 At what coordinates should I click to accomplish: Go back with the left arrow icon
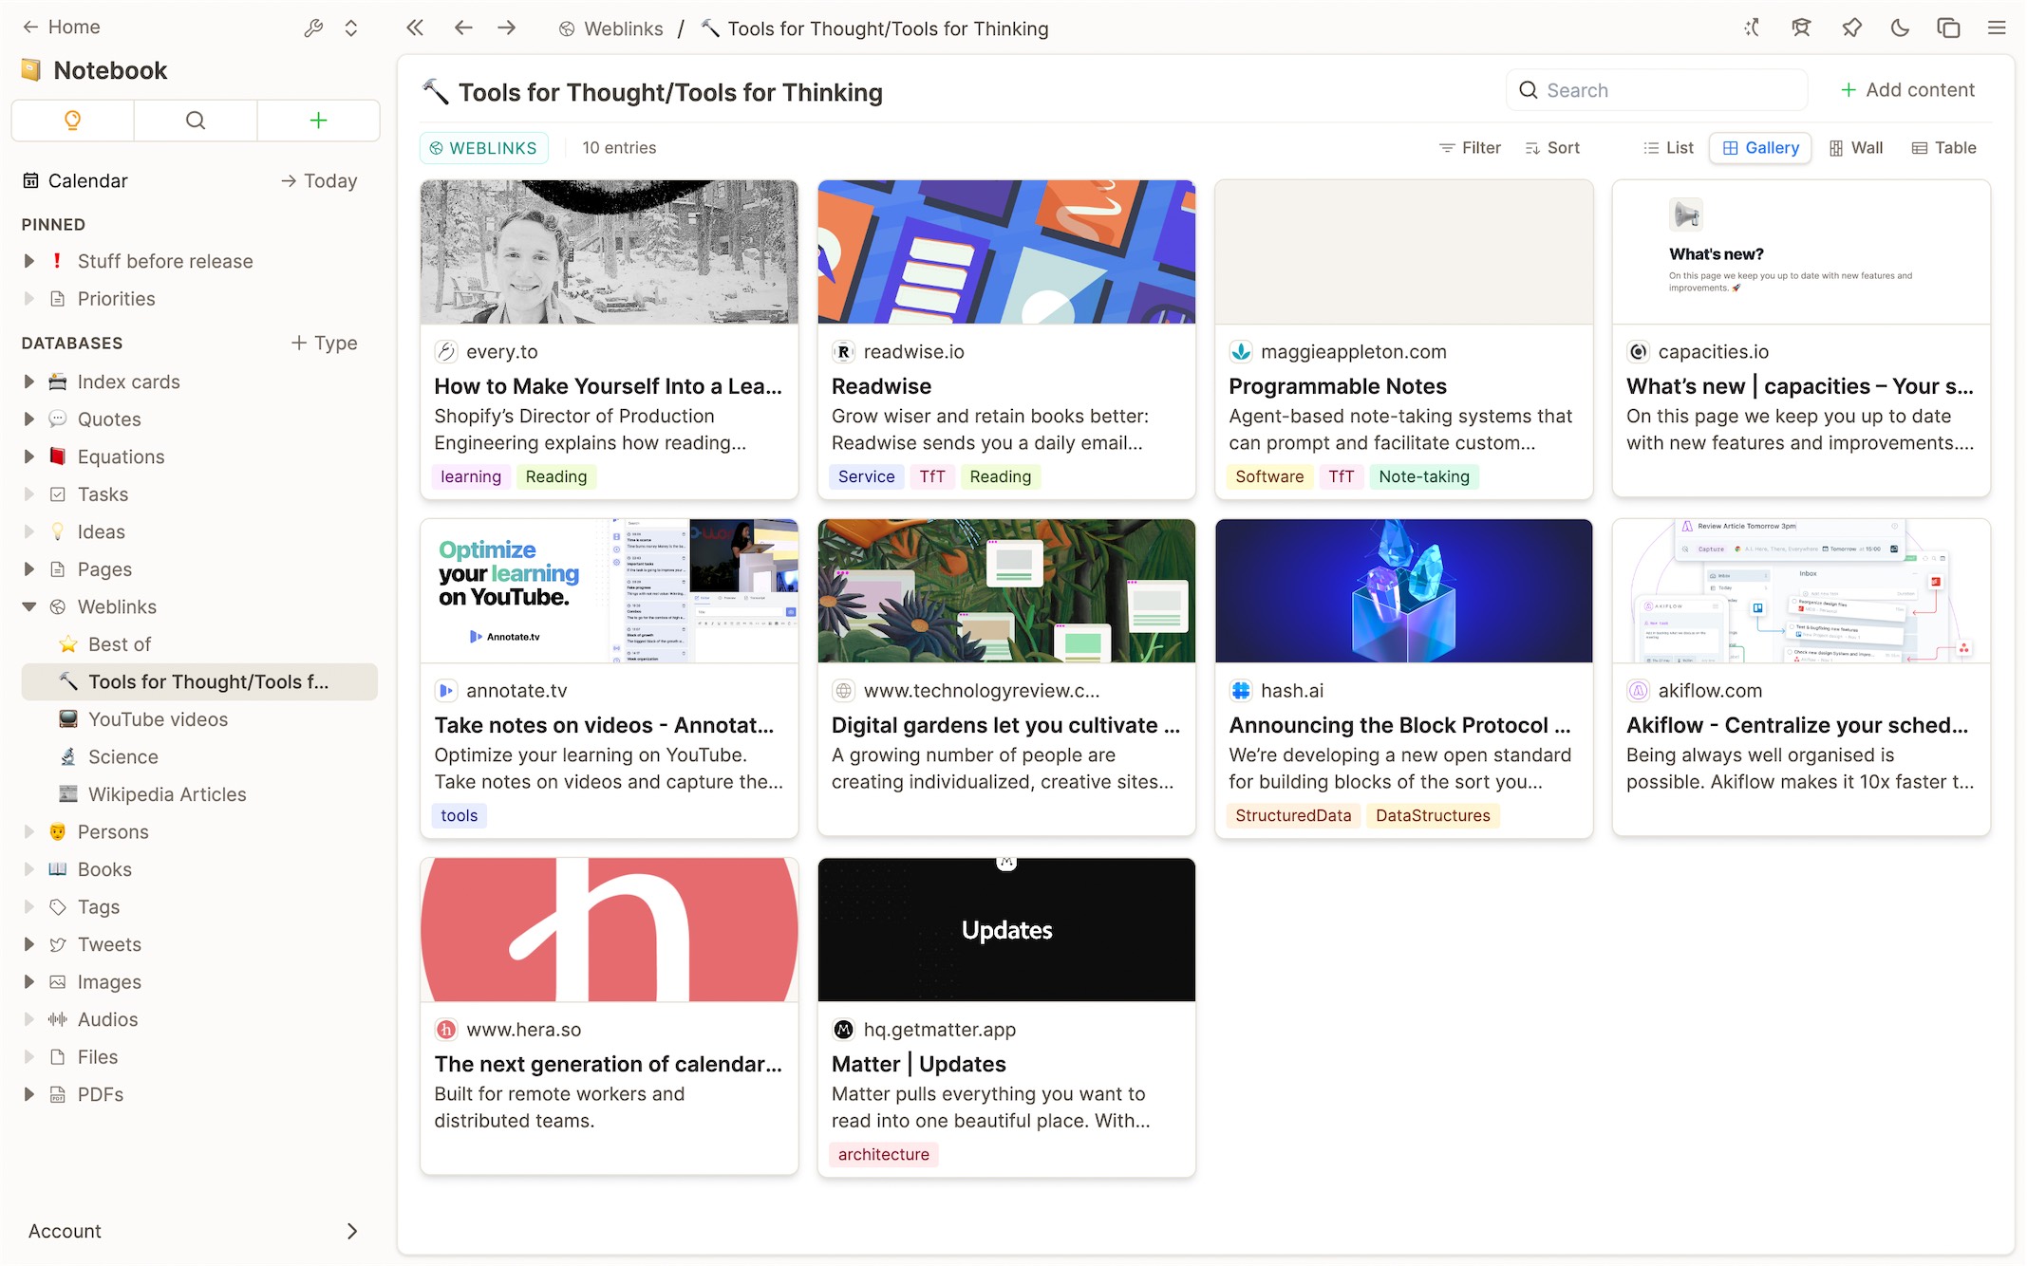[x=463, y=28]
